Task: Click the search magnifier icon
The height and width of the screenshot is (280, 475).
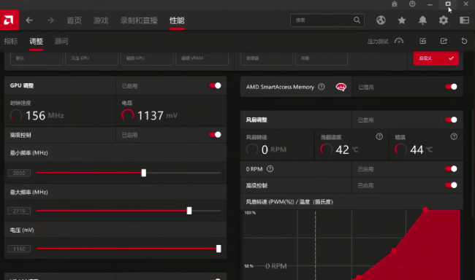Action: pyautogui.click(x=357, y=20)
